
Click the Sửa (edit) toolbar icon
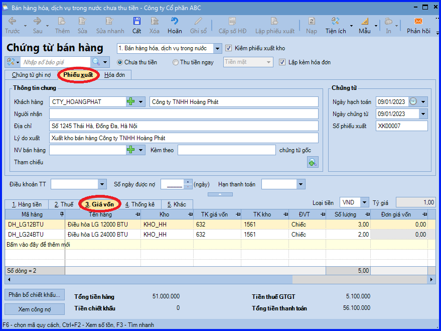82,21
